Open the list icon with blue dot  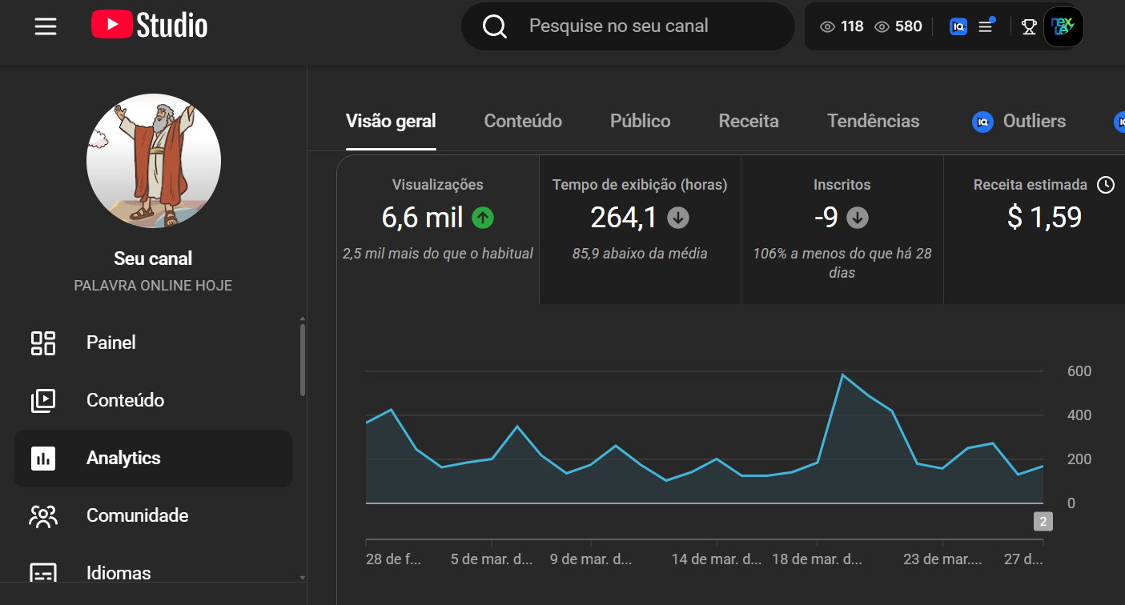(986, 26)
